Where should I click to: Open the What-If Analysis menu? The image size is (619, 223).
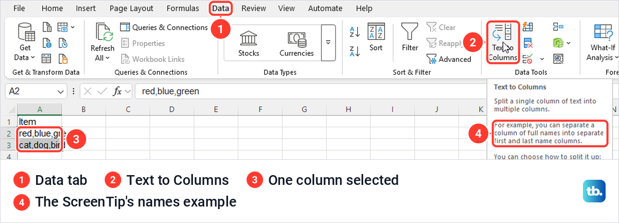pos(601,43)
